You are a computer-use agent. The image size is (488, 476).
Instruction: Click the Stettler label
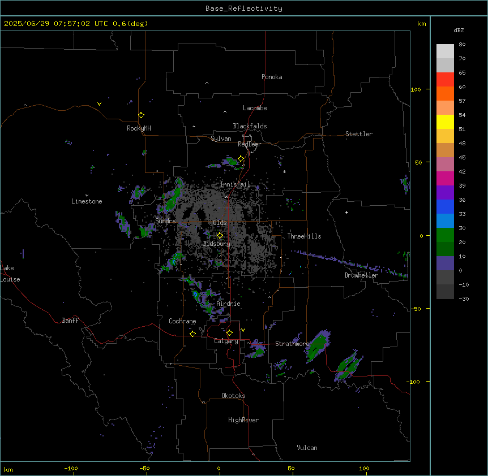[x=359, y=134]
